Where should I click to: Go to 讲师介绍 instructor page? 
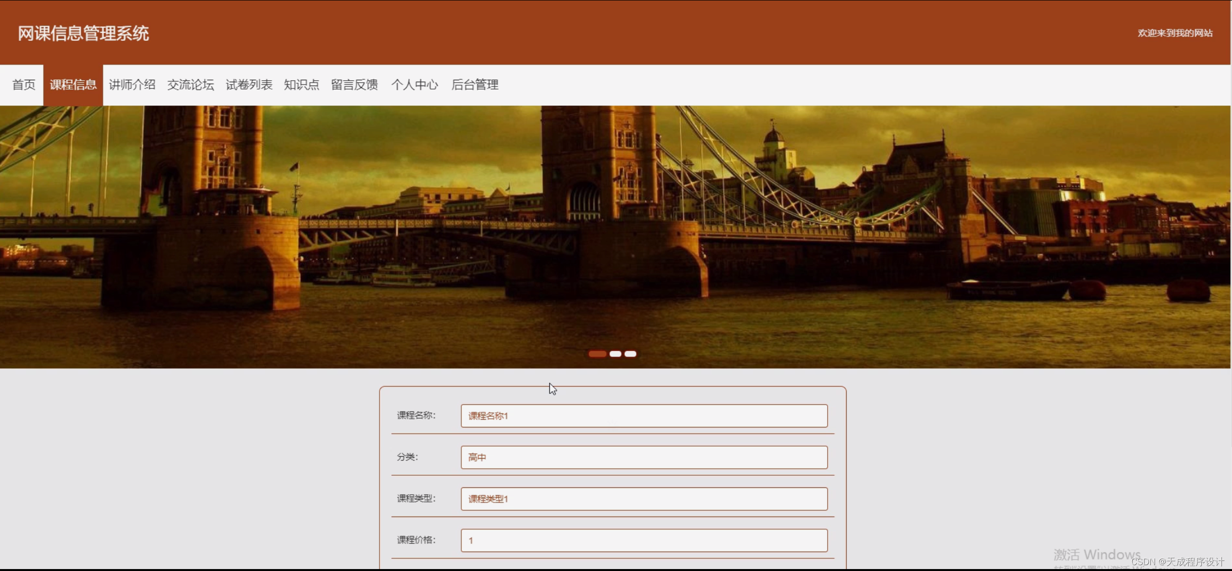tap(132, 85)
